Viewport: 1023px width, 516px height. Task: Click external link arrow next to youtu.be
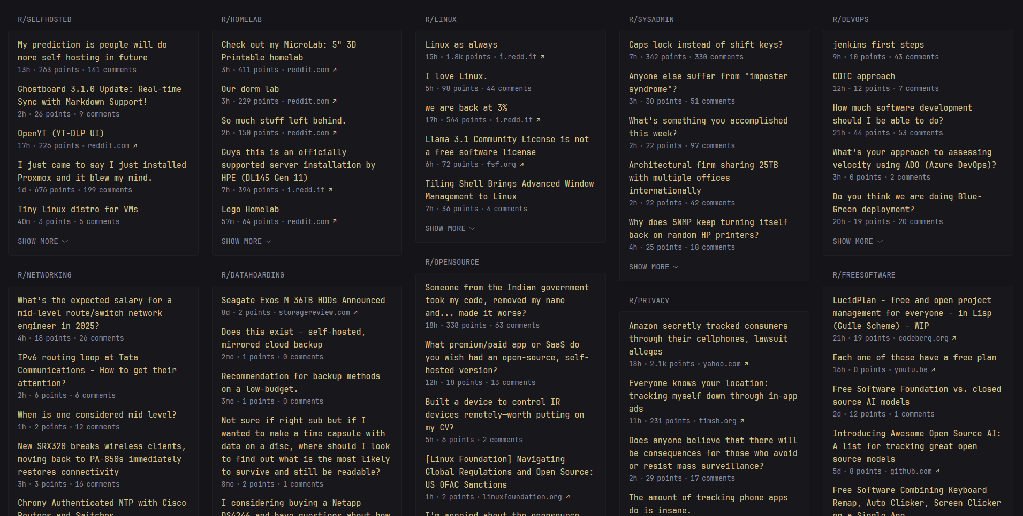coord(933,370)
